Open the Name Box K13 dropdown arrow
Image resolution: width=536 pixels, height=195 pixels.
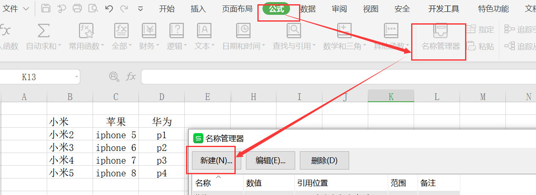[x=76, y=77]
